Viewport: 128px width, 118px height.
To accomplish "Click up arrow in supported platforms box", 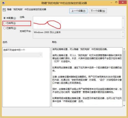I will pos(123,32).
